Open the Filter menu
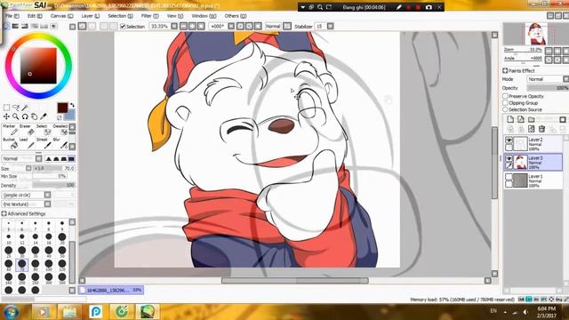Screen dimensions: 569x320 [x=150, y=16]
